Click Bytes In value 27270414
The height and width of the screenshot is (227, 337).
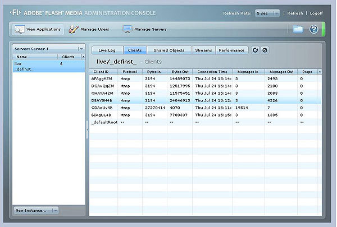155,108
